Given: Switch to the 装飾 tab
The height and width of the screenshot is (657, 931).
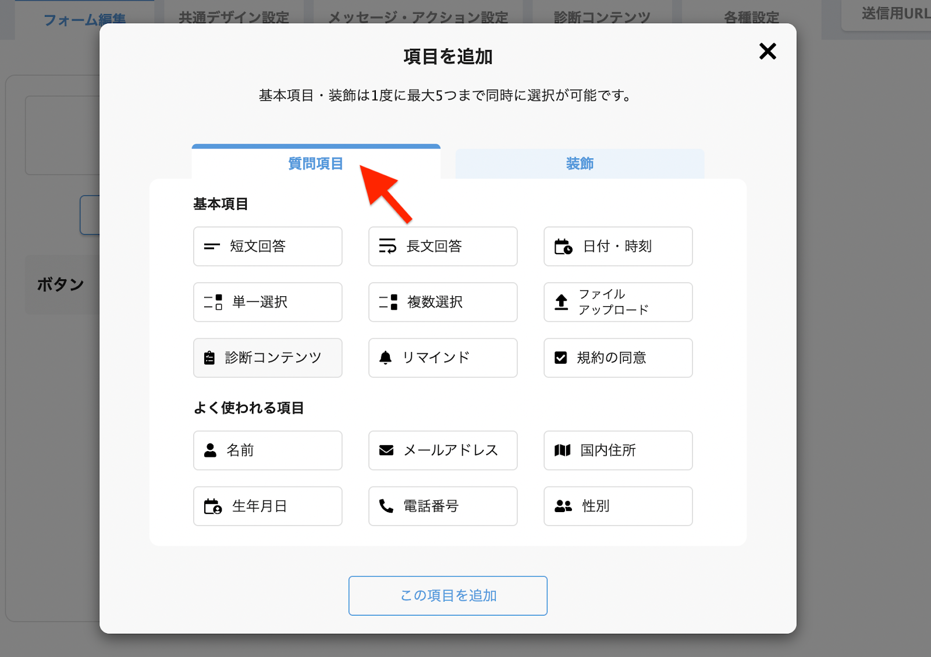Looking at the screenshot, I should pos(580,164).
